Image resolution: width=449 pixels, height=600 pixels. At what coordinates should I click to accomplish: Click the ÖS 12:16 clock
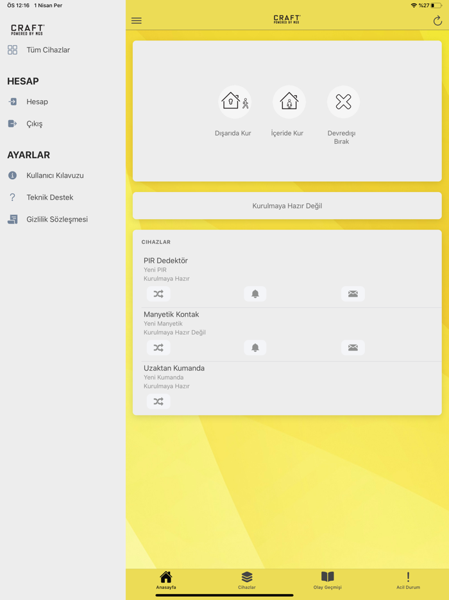click(18, 5)
